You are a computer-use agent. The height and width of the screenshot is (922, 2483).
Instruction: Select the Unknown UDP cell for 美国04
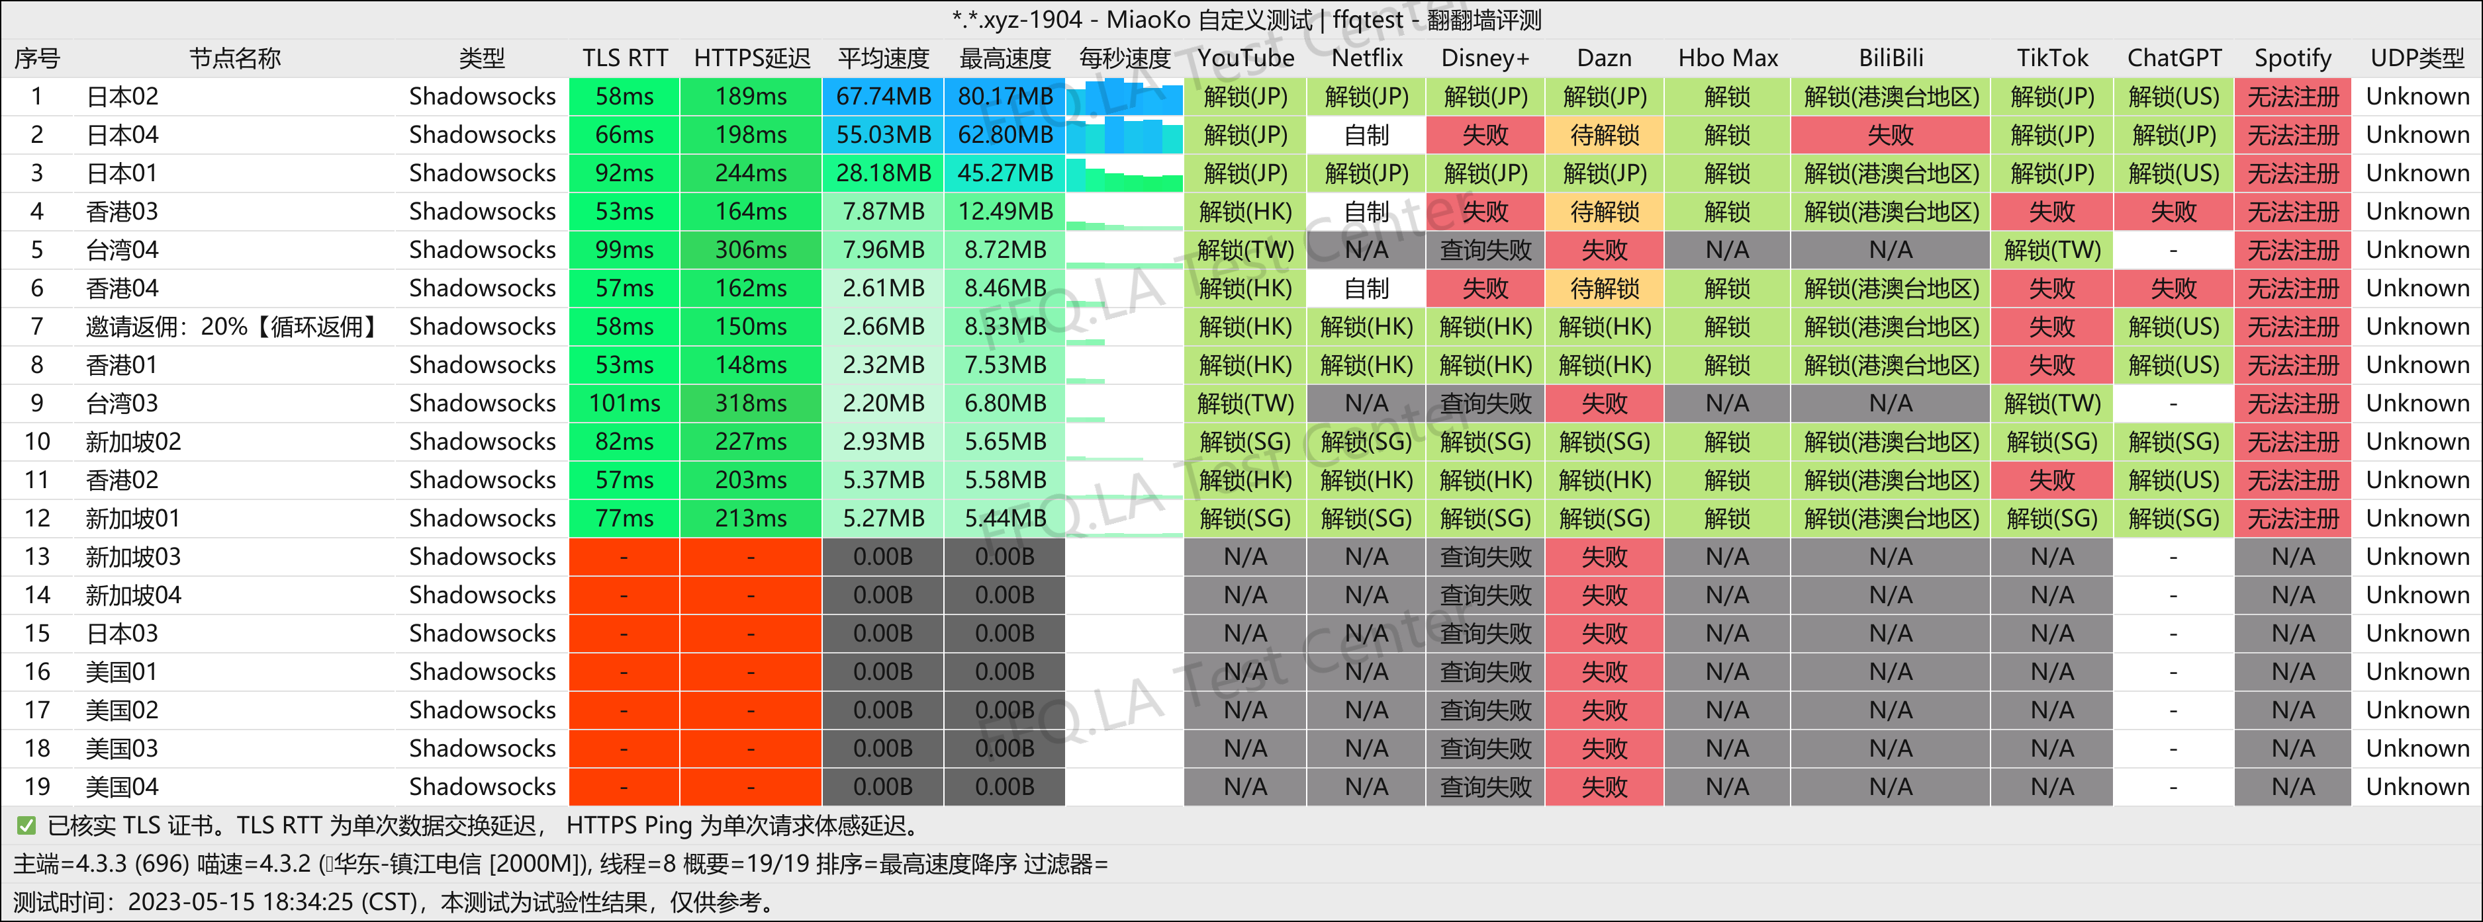(x=2417, y=787)
